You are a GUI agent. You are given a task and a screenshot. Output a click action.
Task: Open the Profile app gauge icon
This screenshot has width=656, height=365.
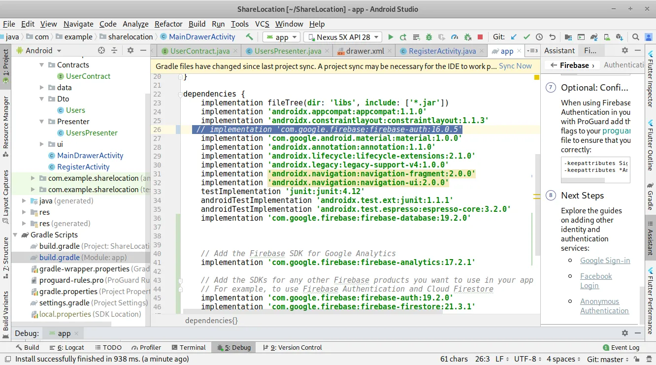(455, 37)
